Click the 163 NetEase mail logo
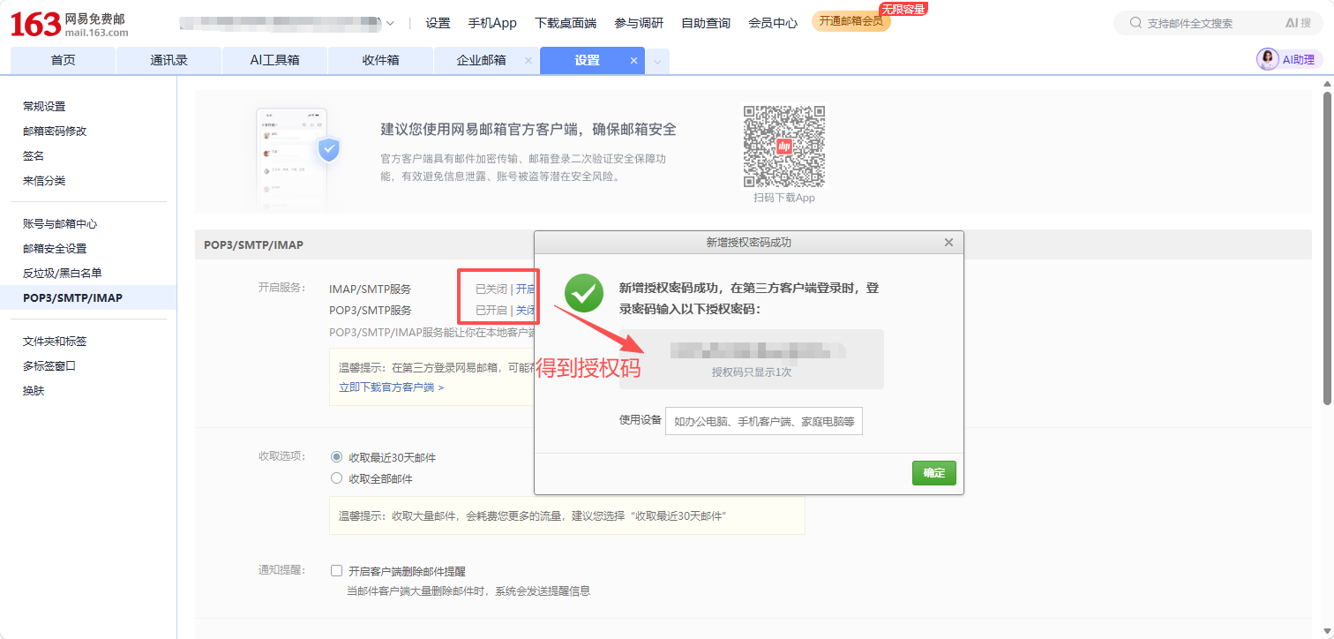Screen dimensions: 1334x639 (x=69, y=25)
